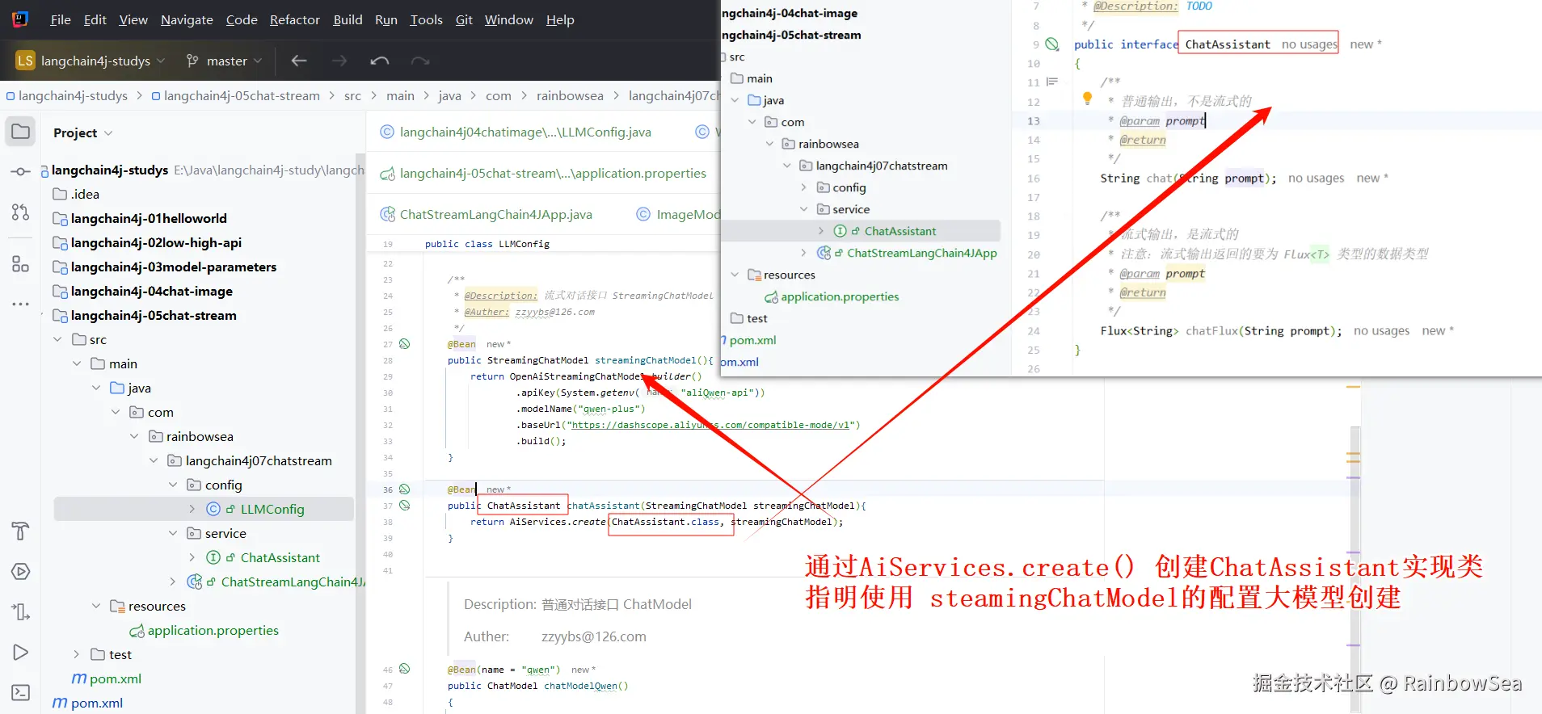Click 'no usages' hint beside chatFlux method
This screenshot has height=714, width=1542.
(1381, 330)
